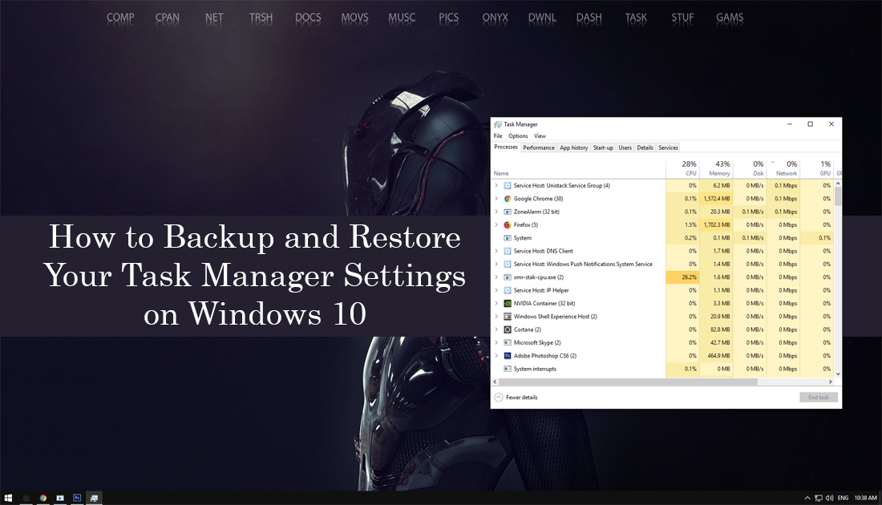Open the Options menu in Task Manager

click(518, 136)
